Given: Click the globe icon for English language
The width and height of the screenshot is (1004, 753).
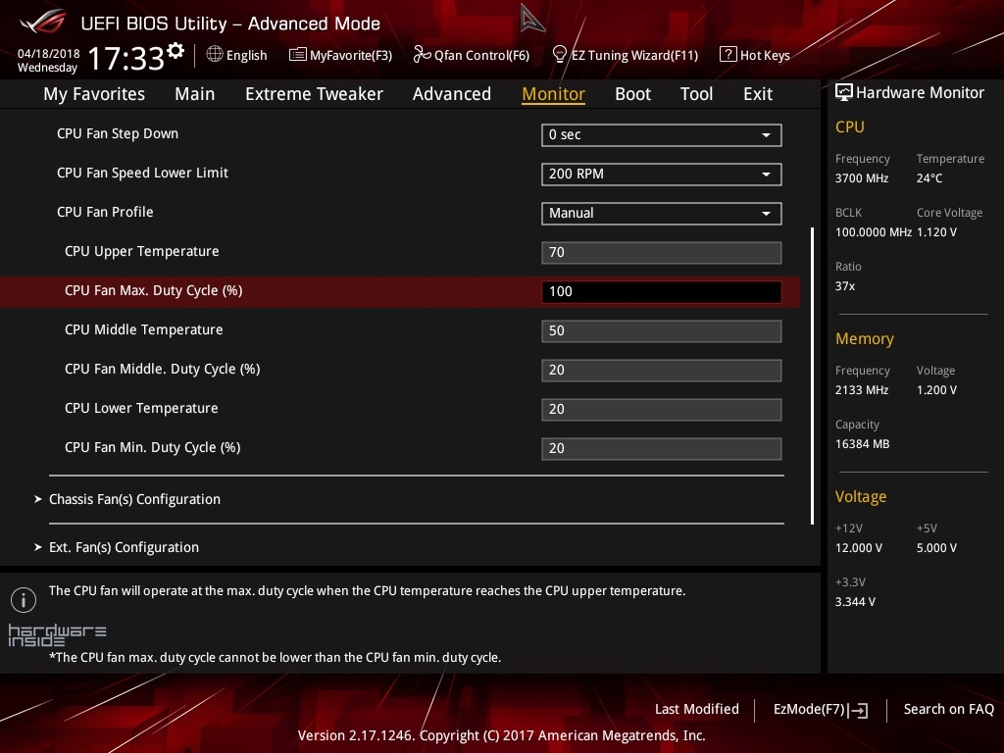Looking at the screenshot, I should 215,55.
